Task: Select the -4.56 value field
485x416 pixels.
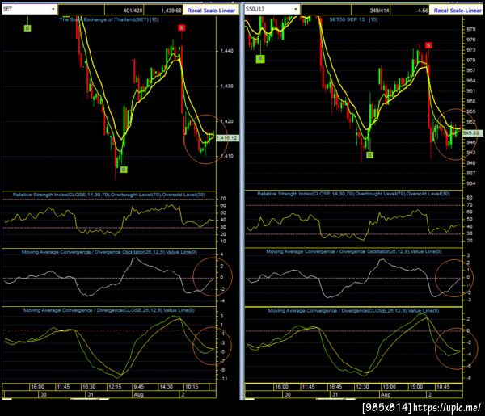Action: click(410, 11)
